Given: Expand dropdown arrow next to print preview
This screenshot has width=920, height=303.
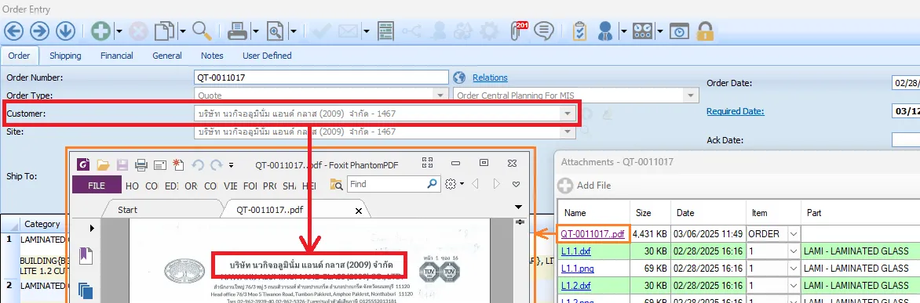Looking at the screenshot, I should tap(293, 31).
